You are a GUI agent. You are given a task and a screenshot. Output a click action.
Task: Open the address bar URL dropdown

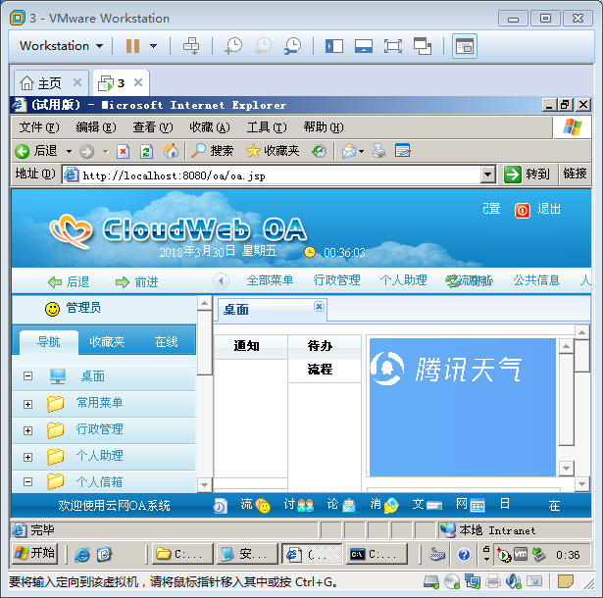coord(487,174)
